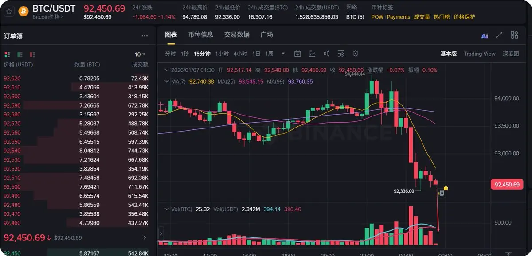Select the 4小时 time interval
The height and width of the screenshot is (256, 532).
pyautogui.click(x=240, y=54)
